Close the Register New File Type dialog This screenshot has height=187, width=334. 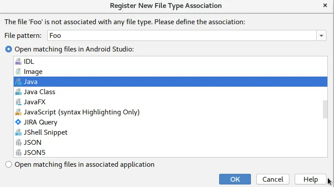tap(325, 6)
